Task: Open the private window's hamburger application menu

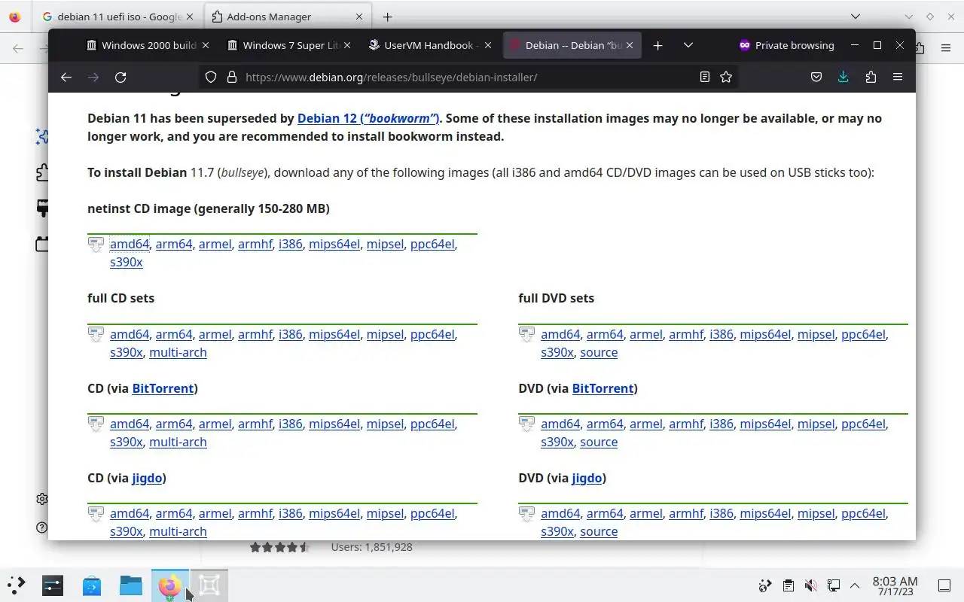Action: (x=898, y=77)
